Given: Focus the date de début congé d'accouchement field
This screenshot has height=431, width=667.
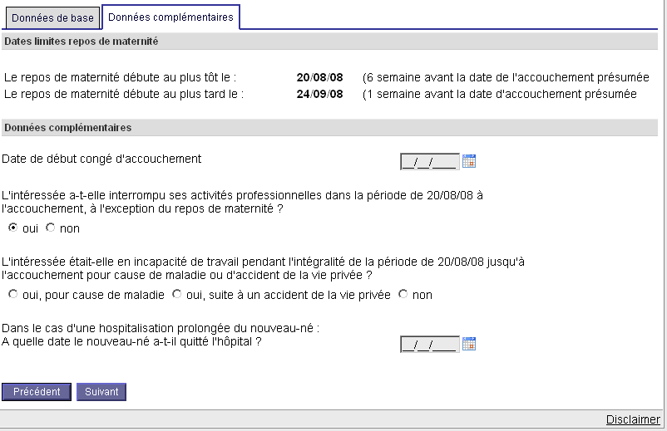Looking at the screenshot, I should pyautogui.click(x=430, y=162).
